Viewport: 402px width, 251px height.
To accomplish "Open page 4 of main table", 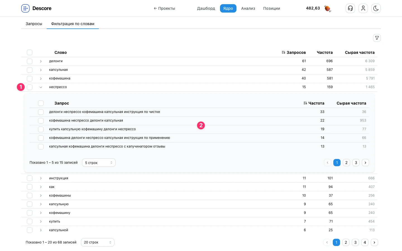I will point(365,242).
